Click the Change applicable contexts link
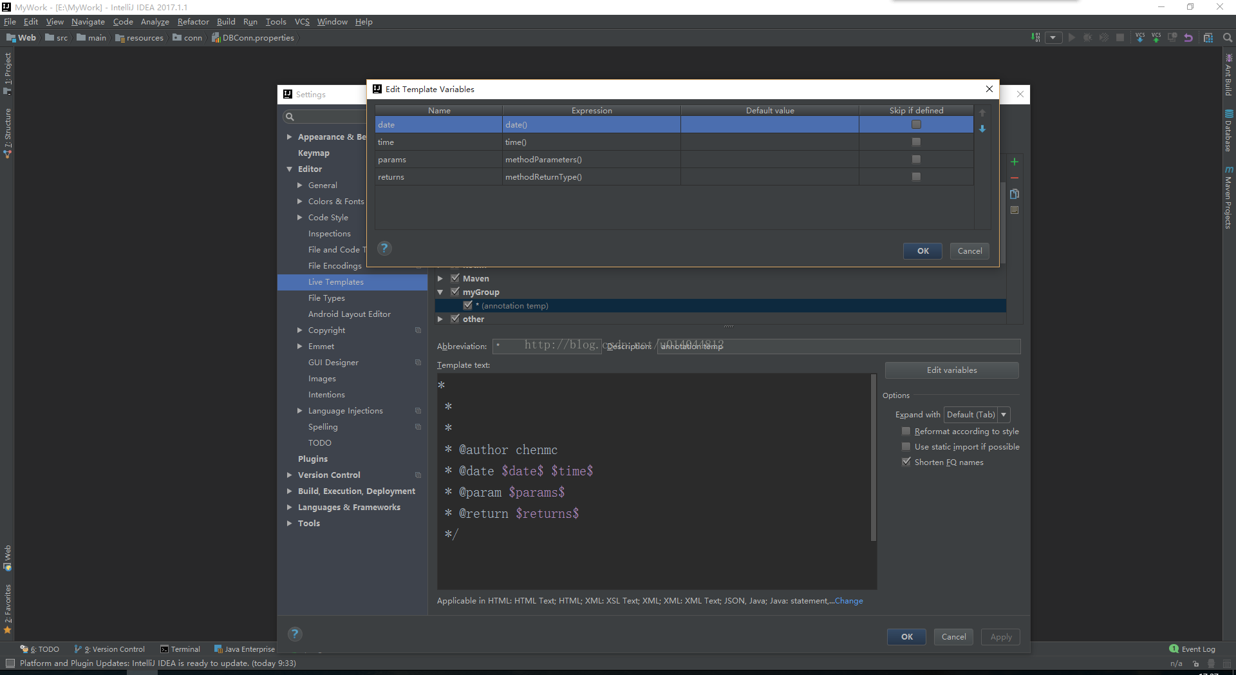 [x=848, y=601]
